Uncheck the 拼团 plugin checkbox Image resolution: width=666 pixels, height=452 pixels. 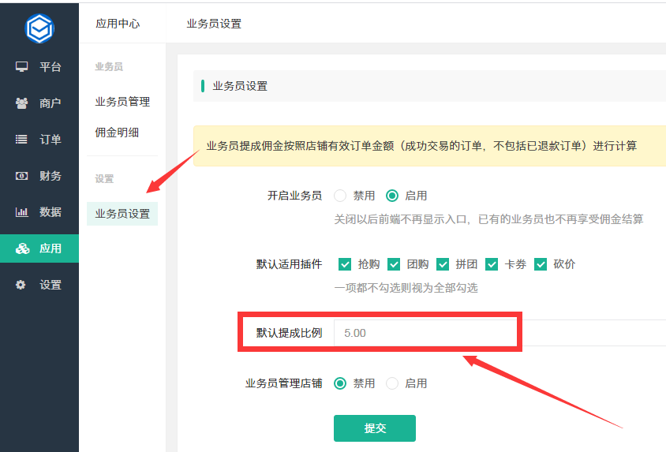[x=443, y=264]
